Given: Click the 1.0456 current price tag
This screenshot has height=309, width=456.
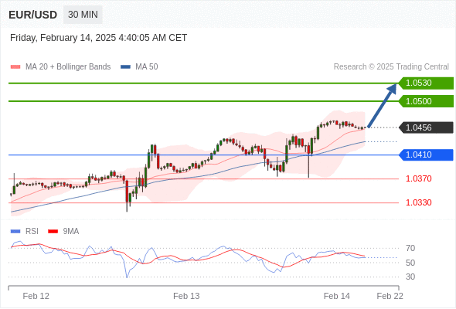Looking at the screenshot, I should coord(425,127).
